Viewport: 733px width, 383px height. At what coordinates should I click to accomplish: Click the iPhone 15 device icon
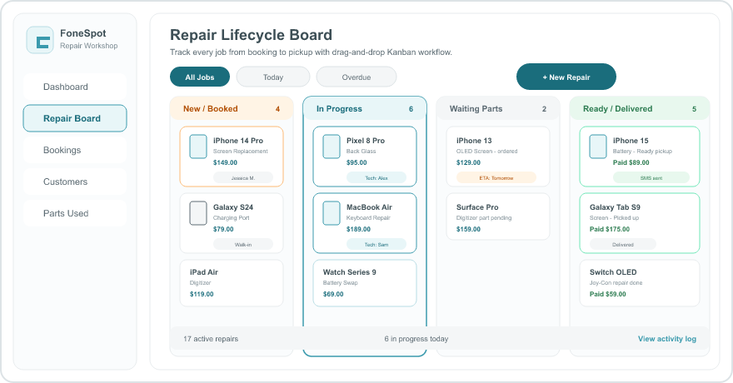coord(598,147)
